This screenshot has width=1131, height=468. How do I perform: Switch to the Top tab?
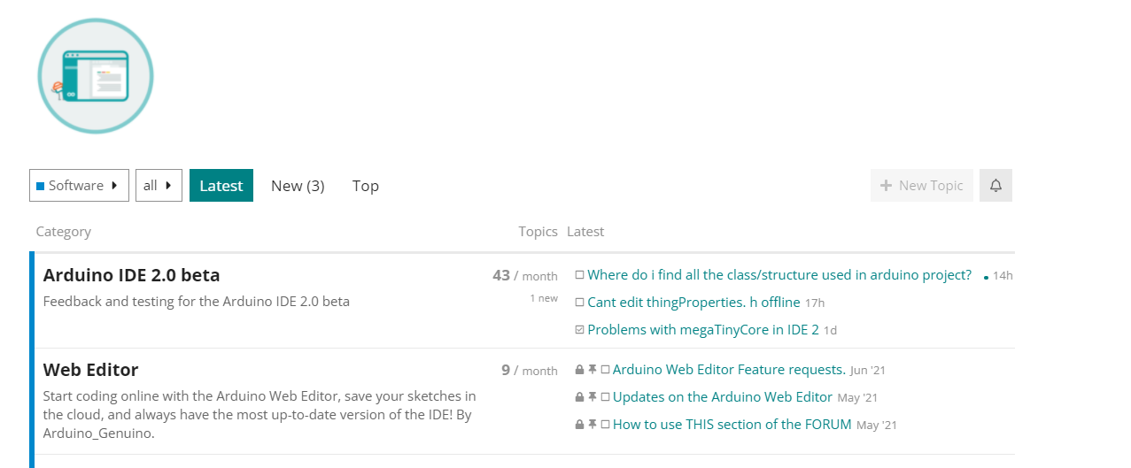[x=366, y=186]
